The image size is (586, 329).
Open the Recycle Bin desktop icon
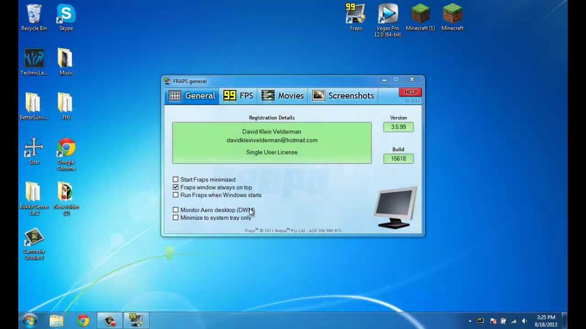pos(34,18)
